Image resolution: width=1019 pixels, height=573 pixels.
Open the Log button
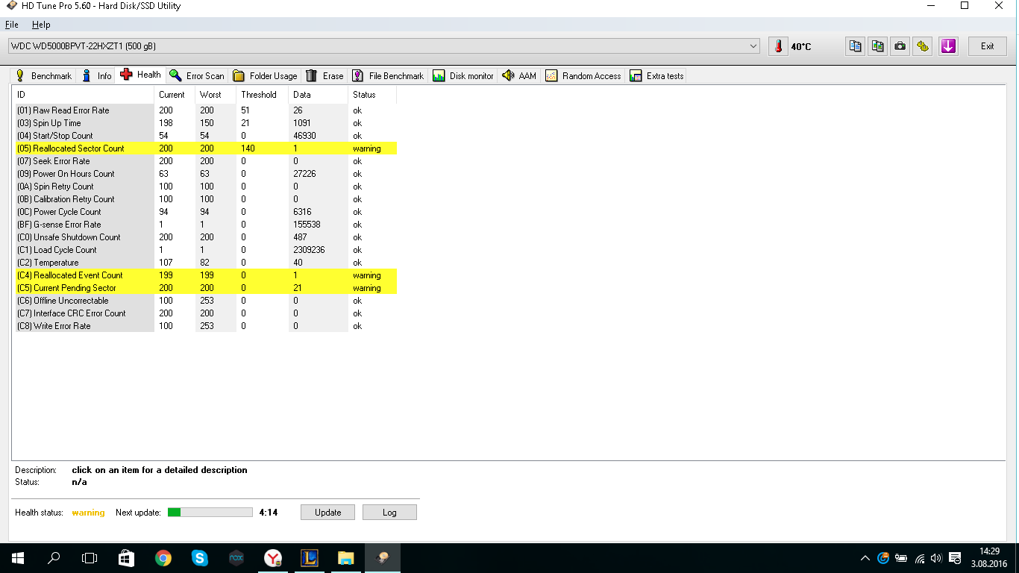tap(389, 513)
